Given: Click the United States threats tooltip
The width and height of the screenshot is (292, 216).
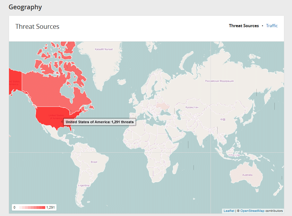Looking at the screenshot, I should [x=99, y=122].
